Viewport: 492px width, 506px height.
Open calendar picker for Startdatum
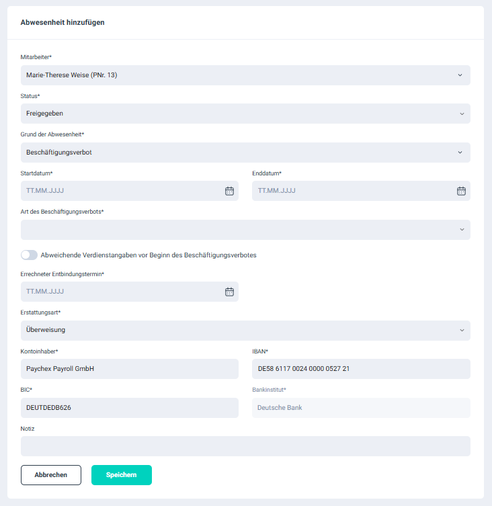(x=229, y=191)
